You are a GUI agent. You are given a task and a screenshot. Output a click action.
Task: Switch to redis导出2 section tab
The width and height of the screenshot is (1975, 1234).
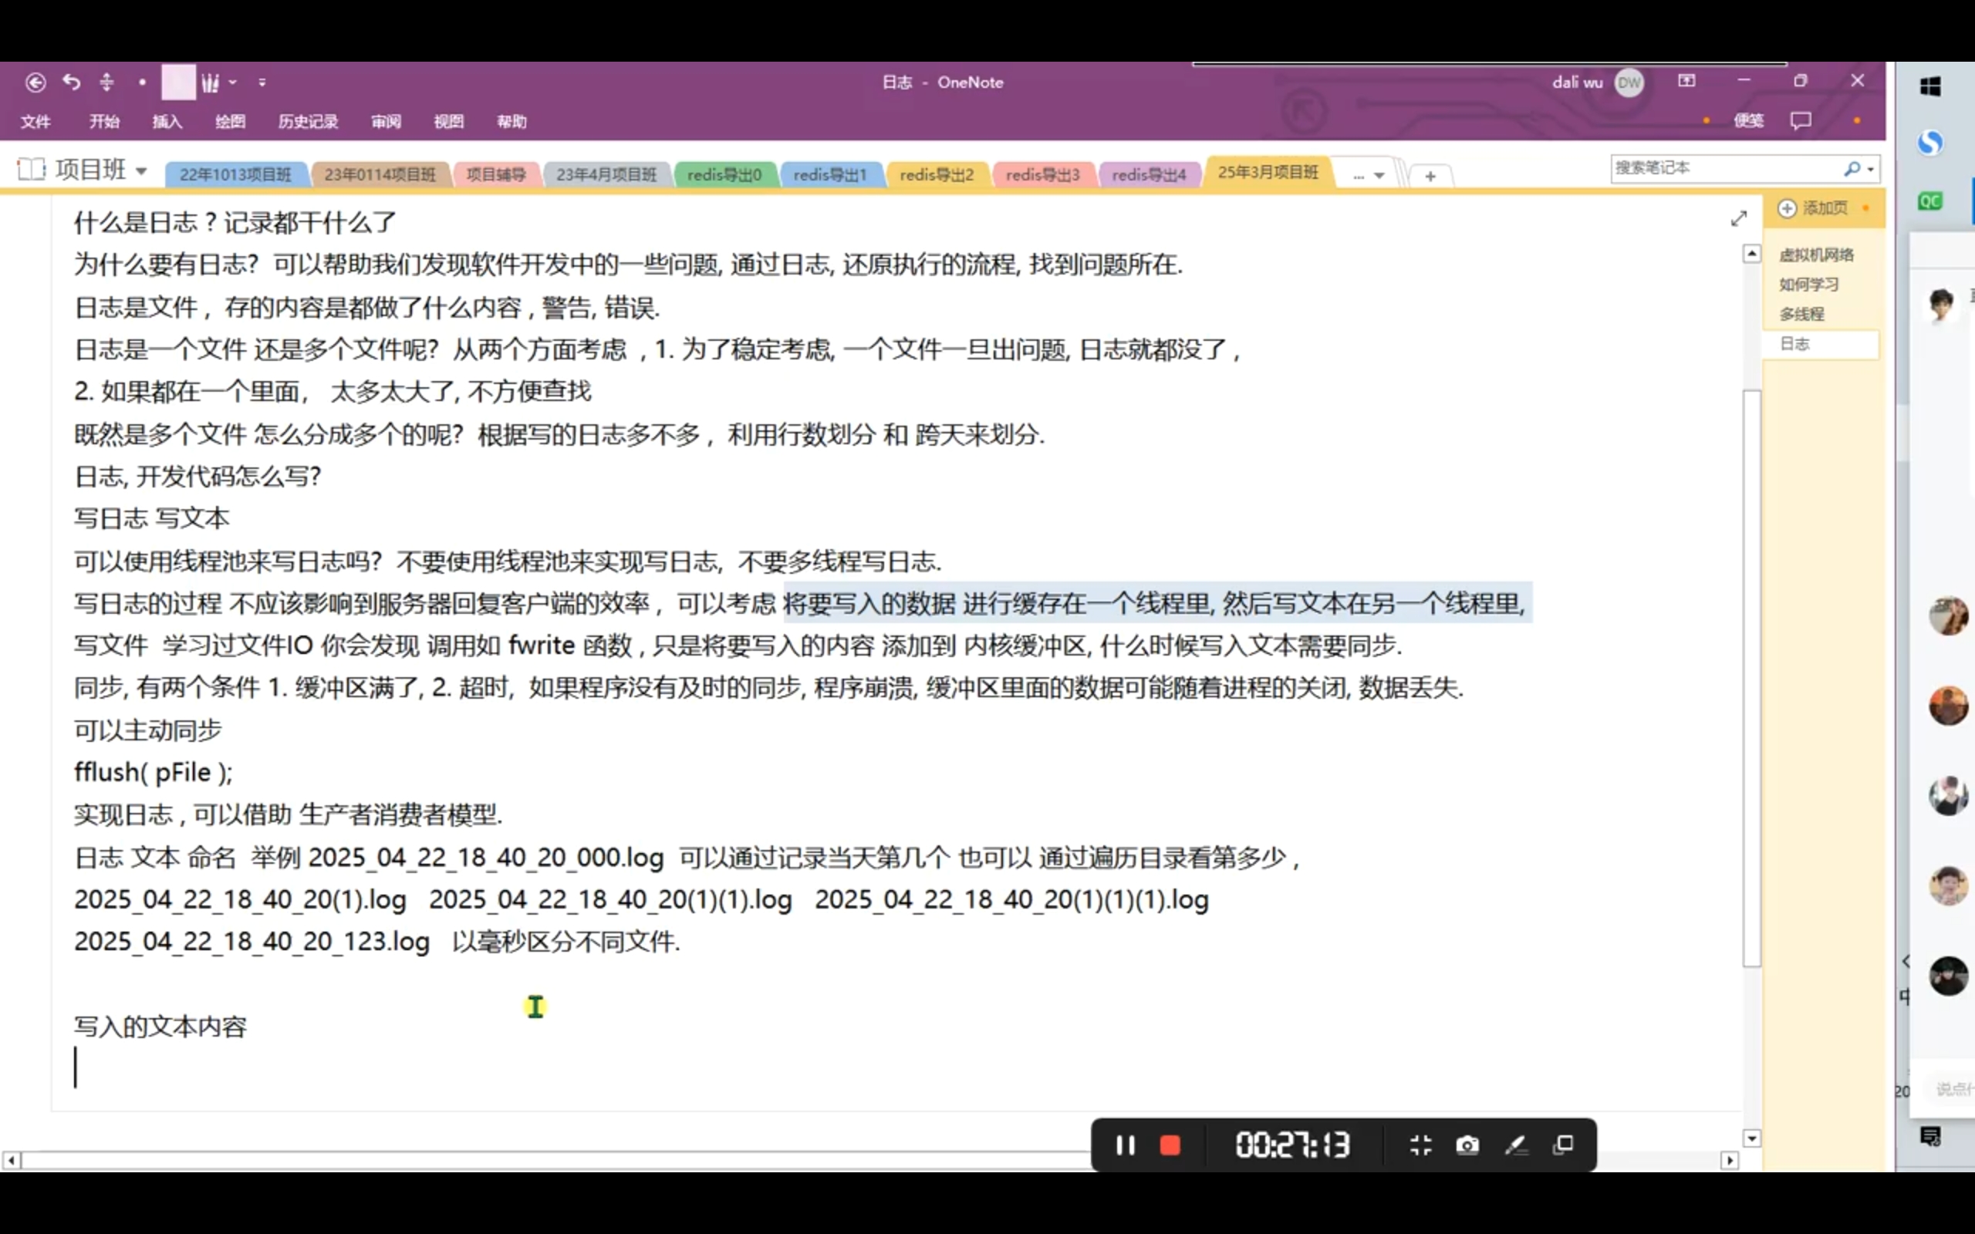click(936, 174)
